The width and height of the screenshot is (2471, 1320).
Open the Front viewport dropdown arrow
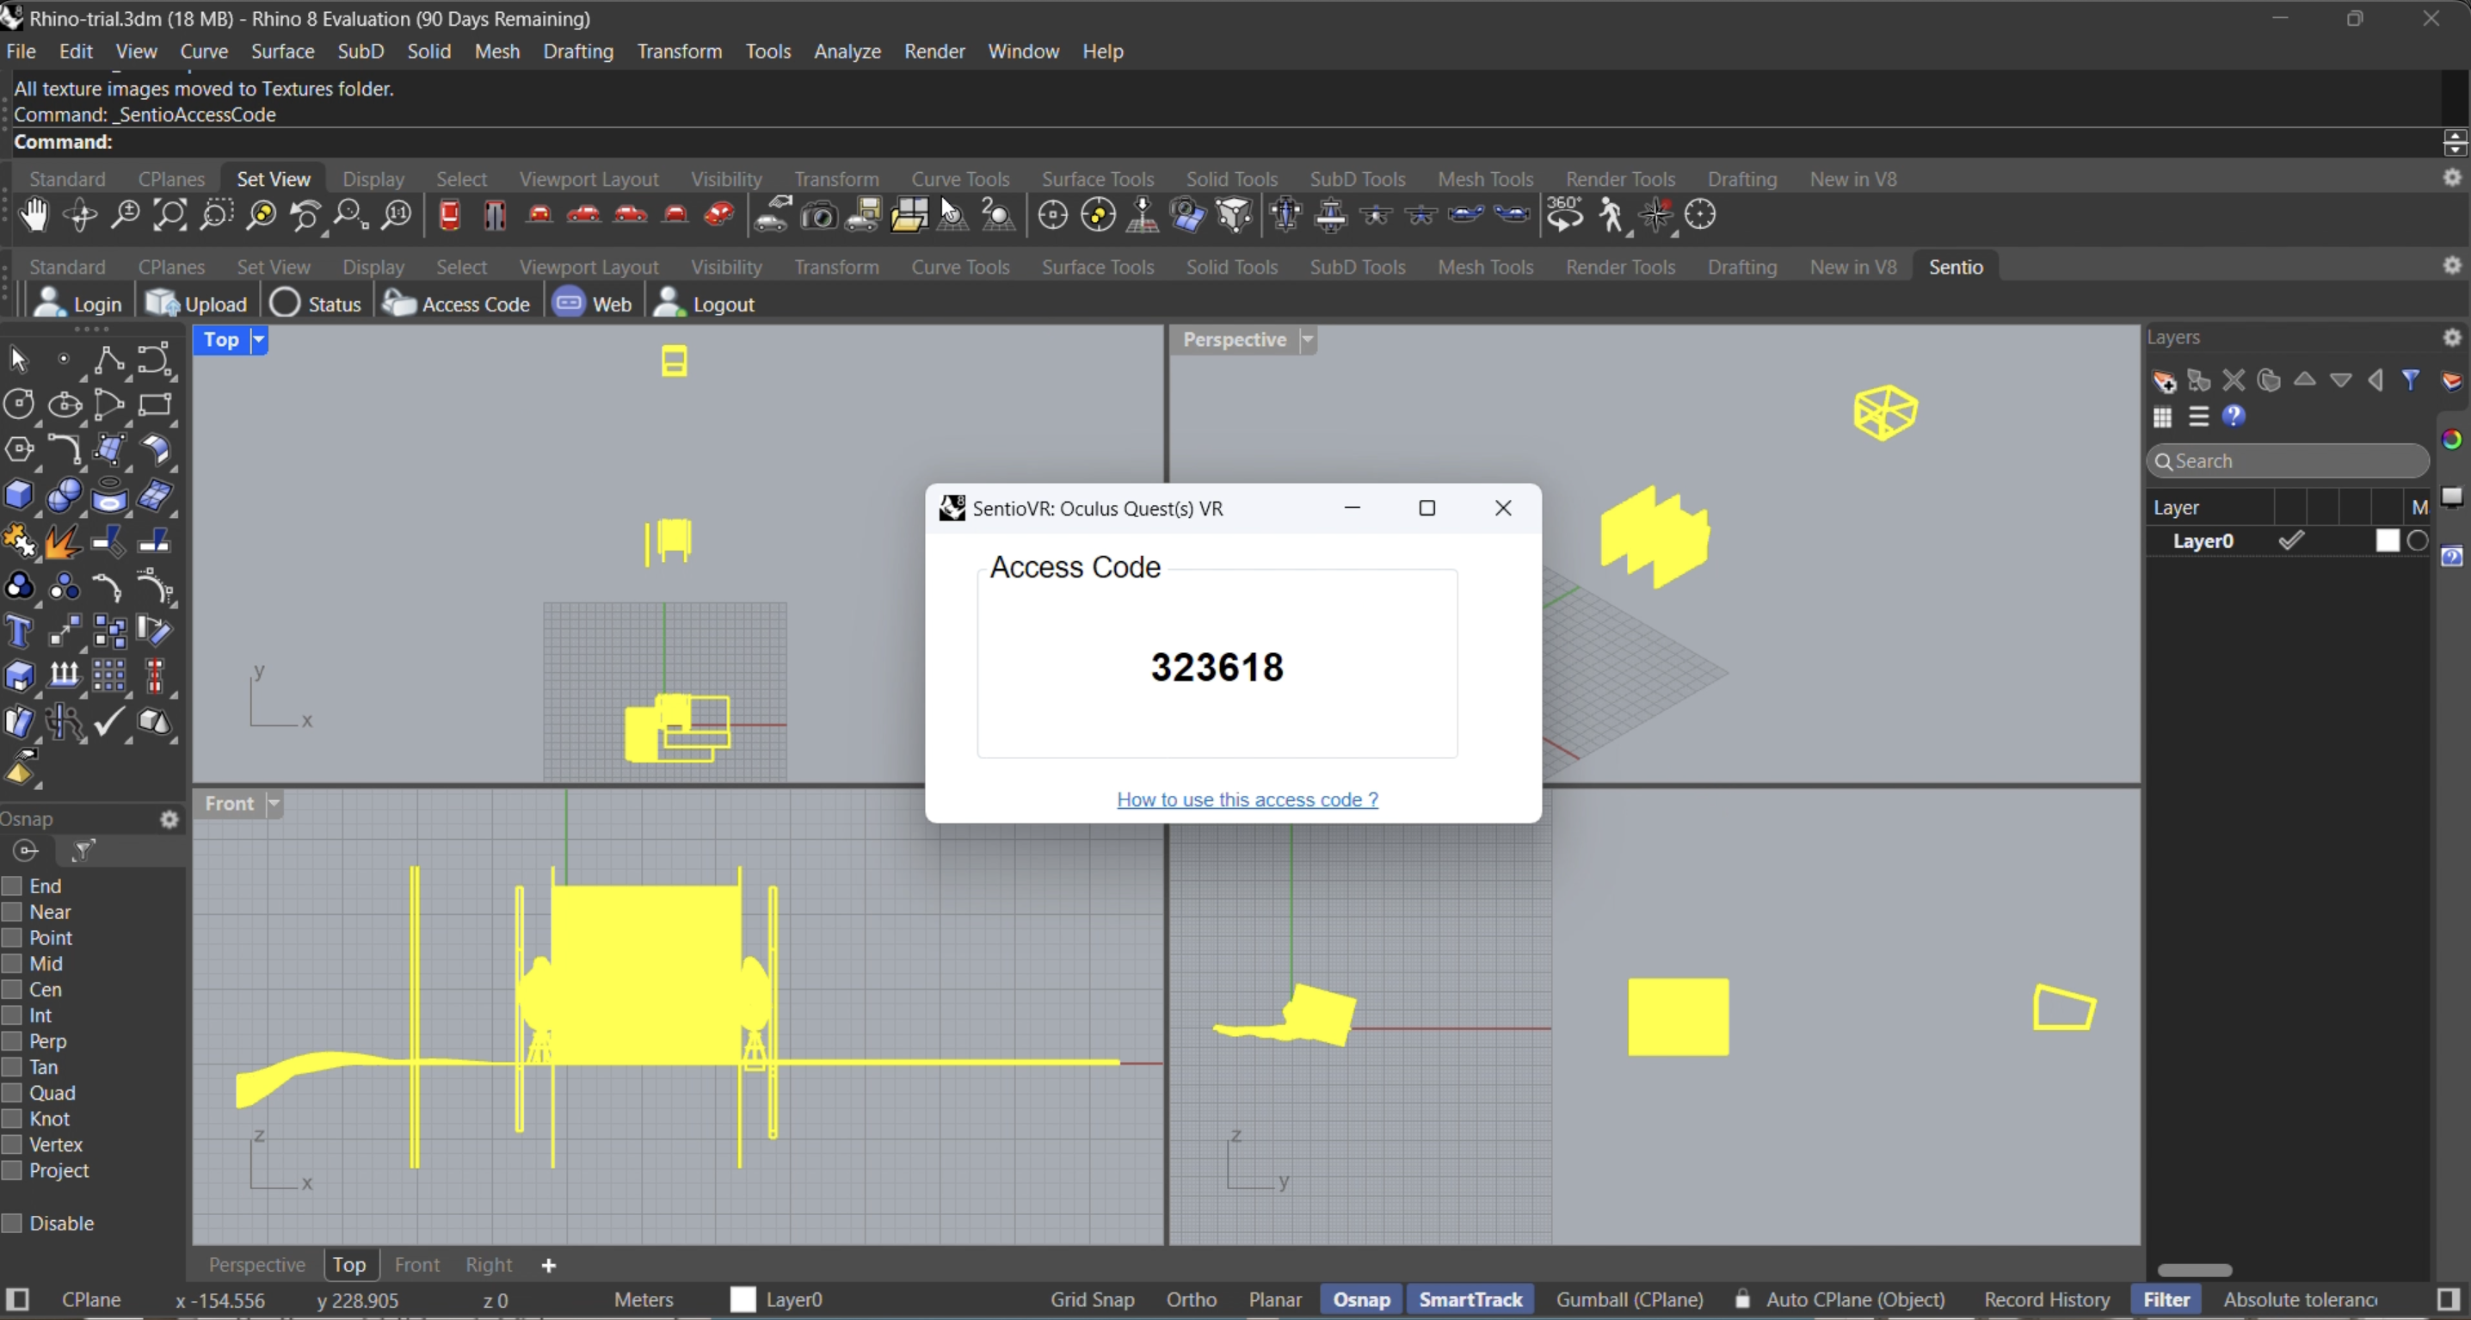pos(274,804)
